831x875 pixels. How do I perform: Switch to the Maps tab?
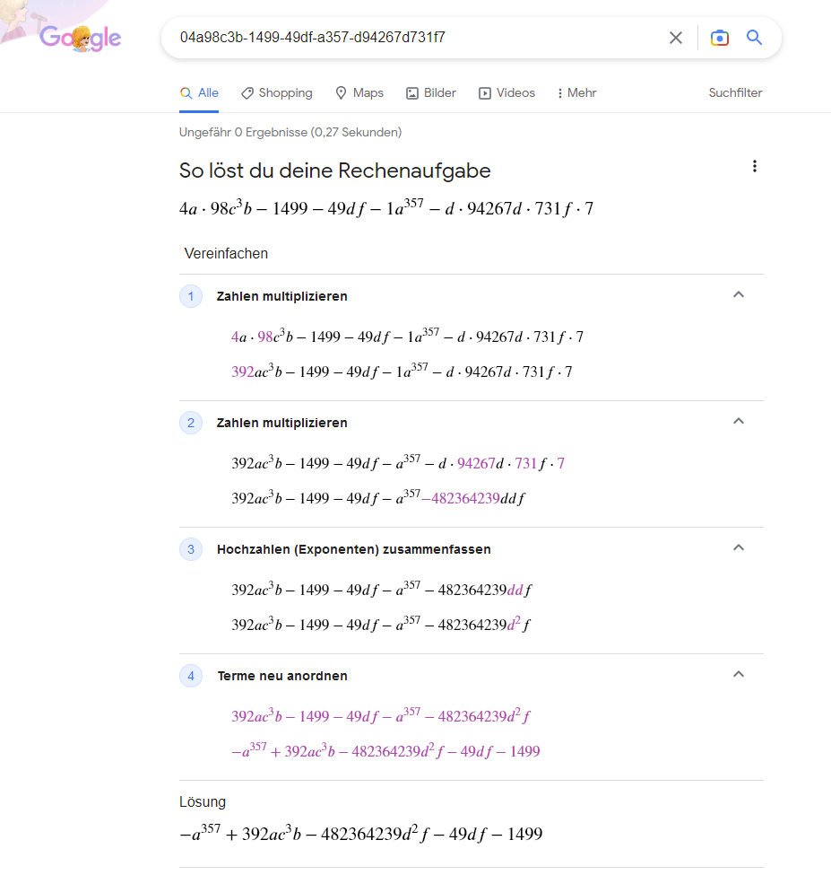[359, 93]
